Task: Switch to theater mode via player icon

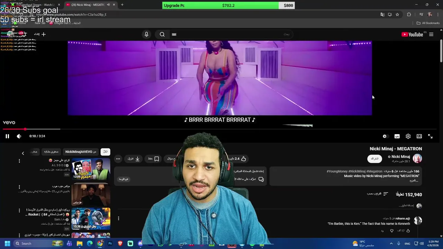Action: tap(419, 136)
